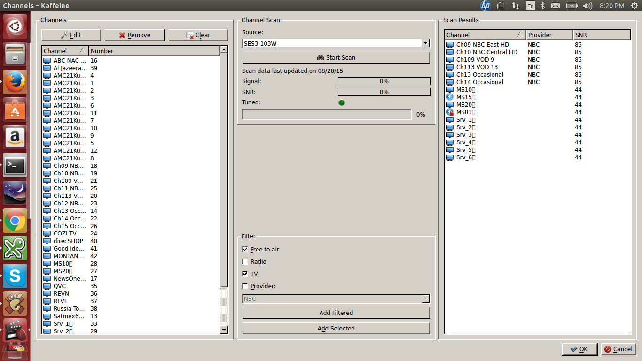Start Scan for channels
Viewport: 642px width, 361px height.
(x=336, y=57)
